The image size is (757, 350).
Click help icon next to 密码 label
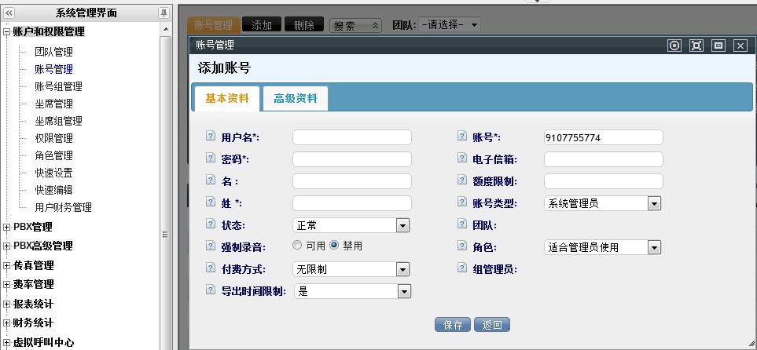210,159
